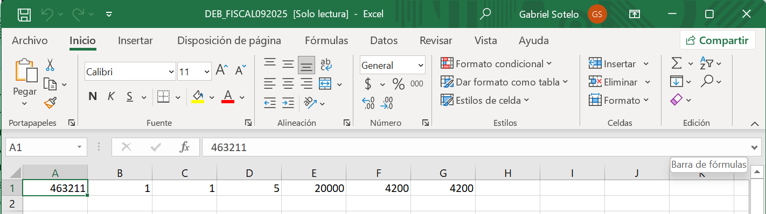The width and height of the screenshot is (766, 214).
Task: Merge and center cells icon
Action: [x=325, y=83]
